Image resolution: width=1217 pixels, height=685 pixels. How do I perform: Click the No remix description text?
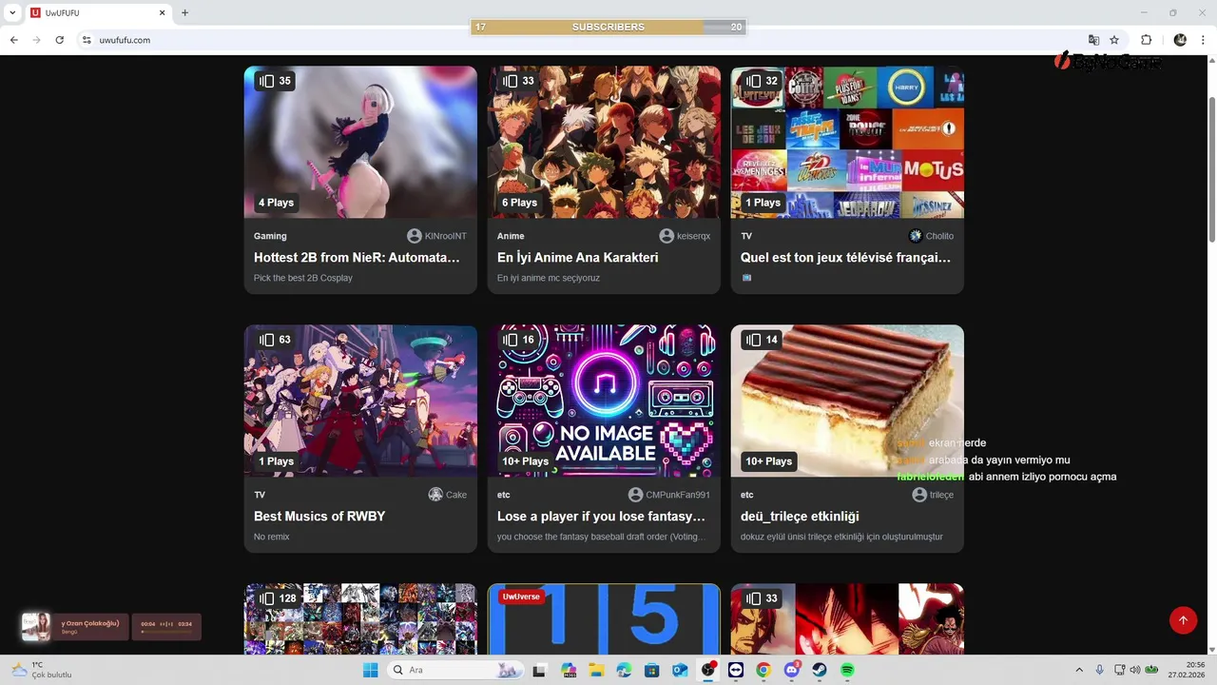pyautogui.click(x=272, y=537)
